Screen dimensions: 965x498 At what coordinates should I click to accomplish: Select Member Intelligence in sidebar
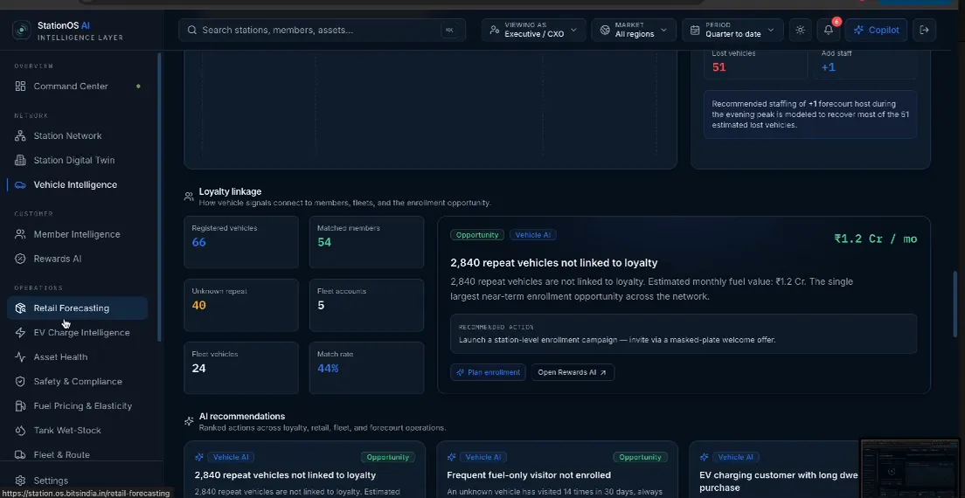[77, 234]
